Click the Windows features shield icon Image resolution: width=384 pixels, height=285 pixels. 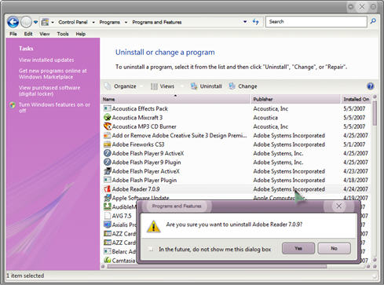click(13, 105)
